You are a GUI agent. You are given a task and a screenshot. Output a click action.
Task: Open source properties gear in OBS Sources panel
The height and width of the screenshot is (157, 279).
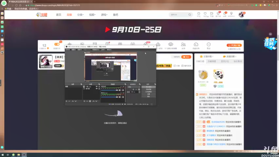pos(90,101)
